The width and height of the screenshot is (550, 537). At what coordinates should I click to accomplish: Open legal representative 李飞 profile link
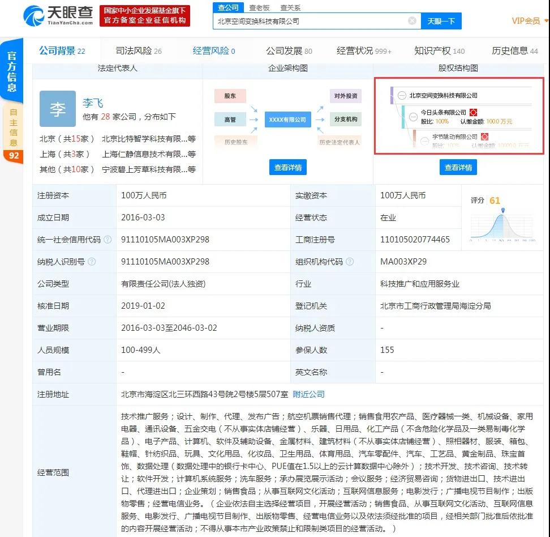tap(93, 103)
